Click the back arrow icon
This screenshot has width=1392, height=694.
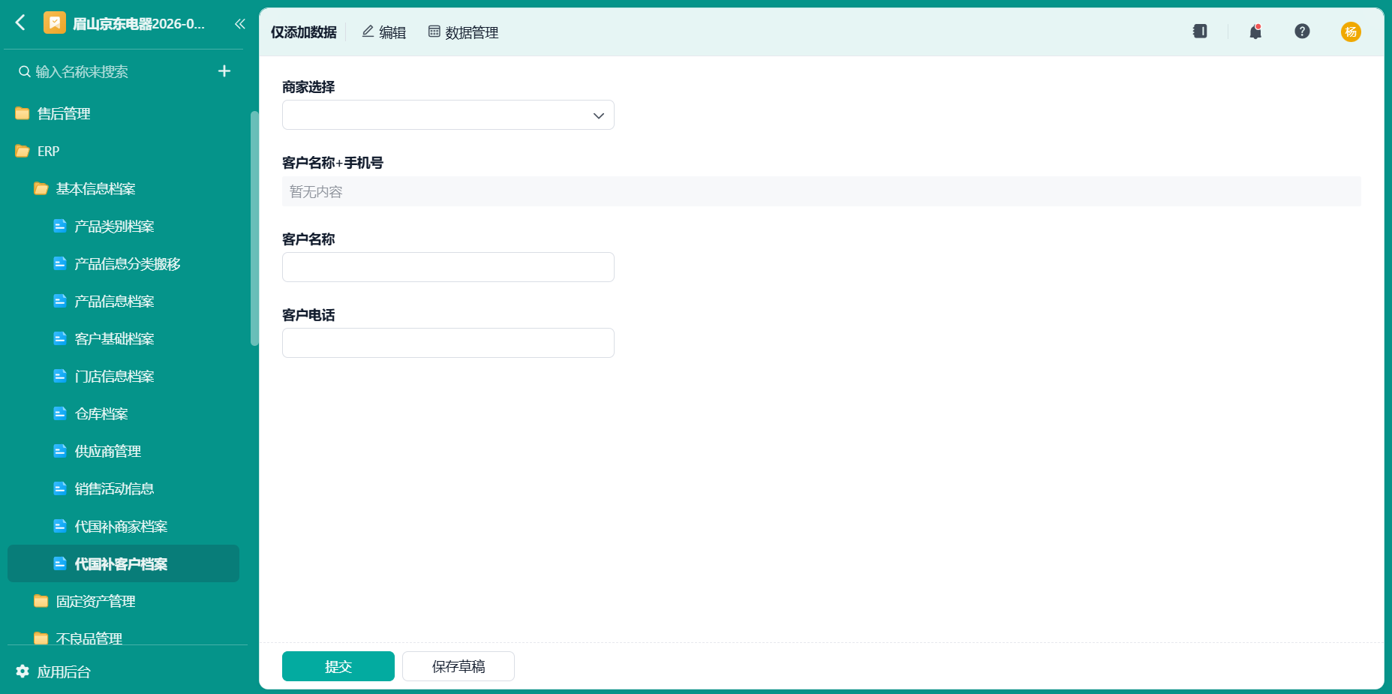tap(20, 23)
